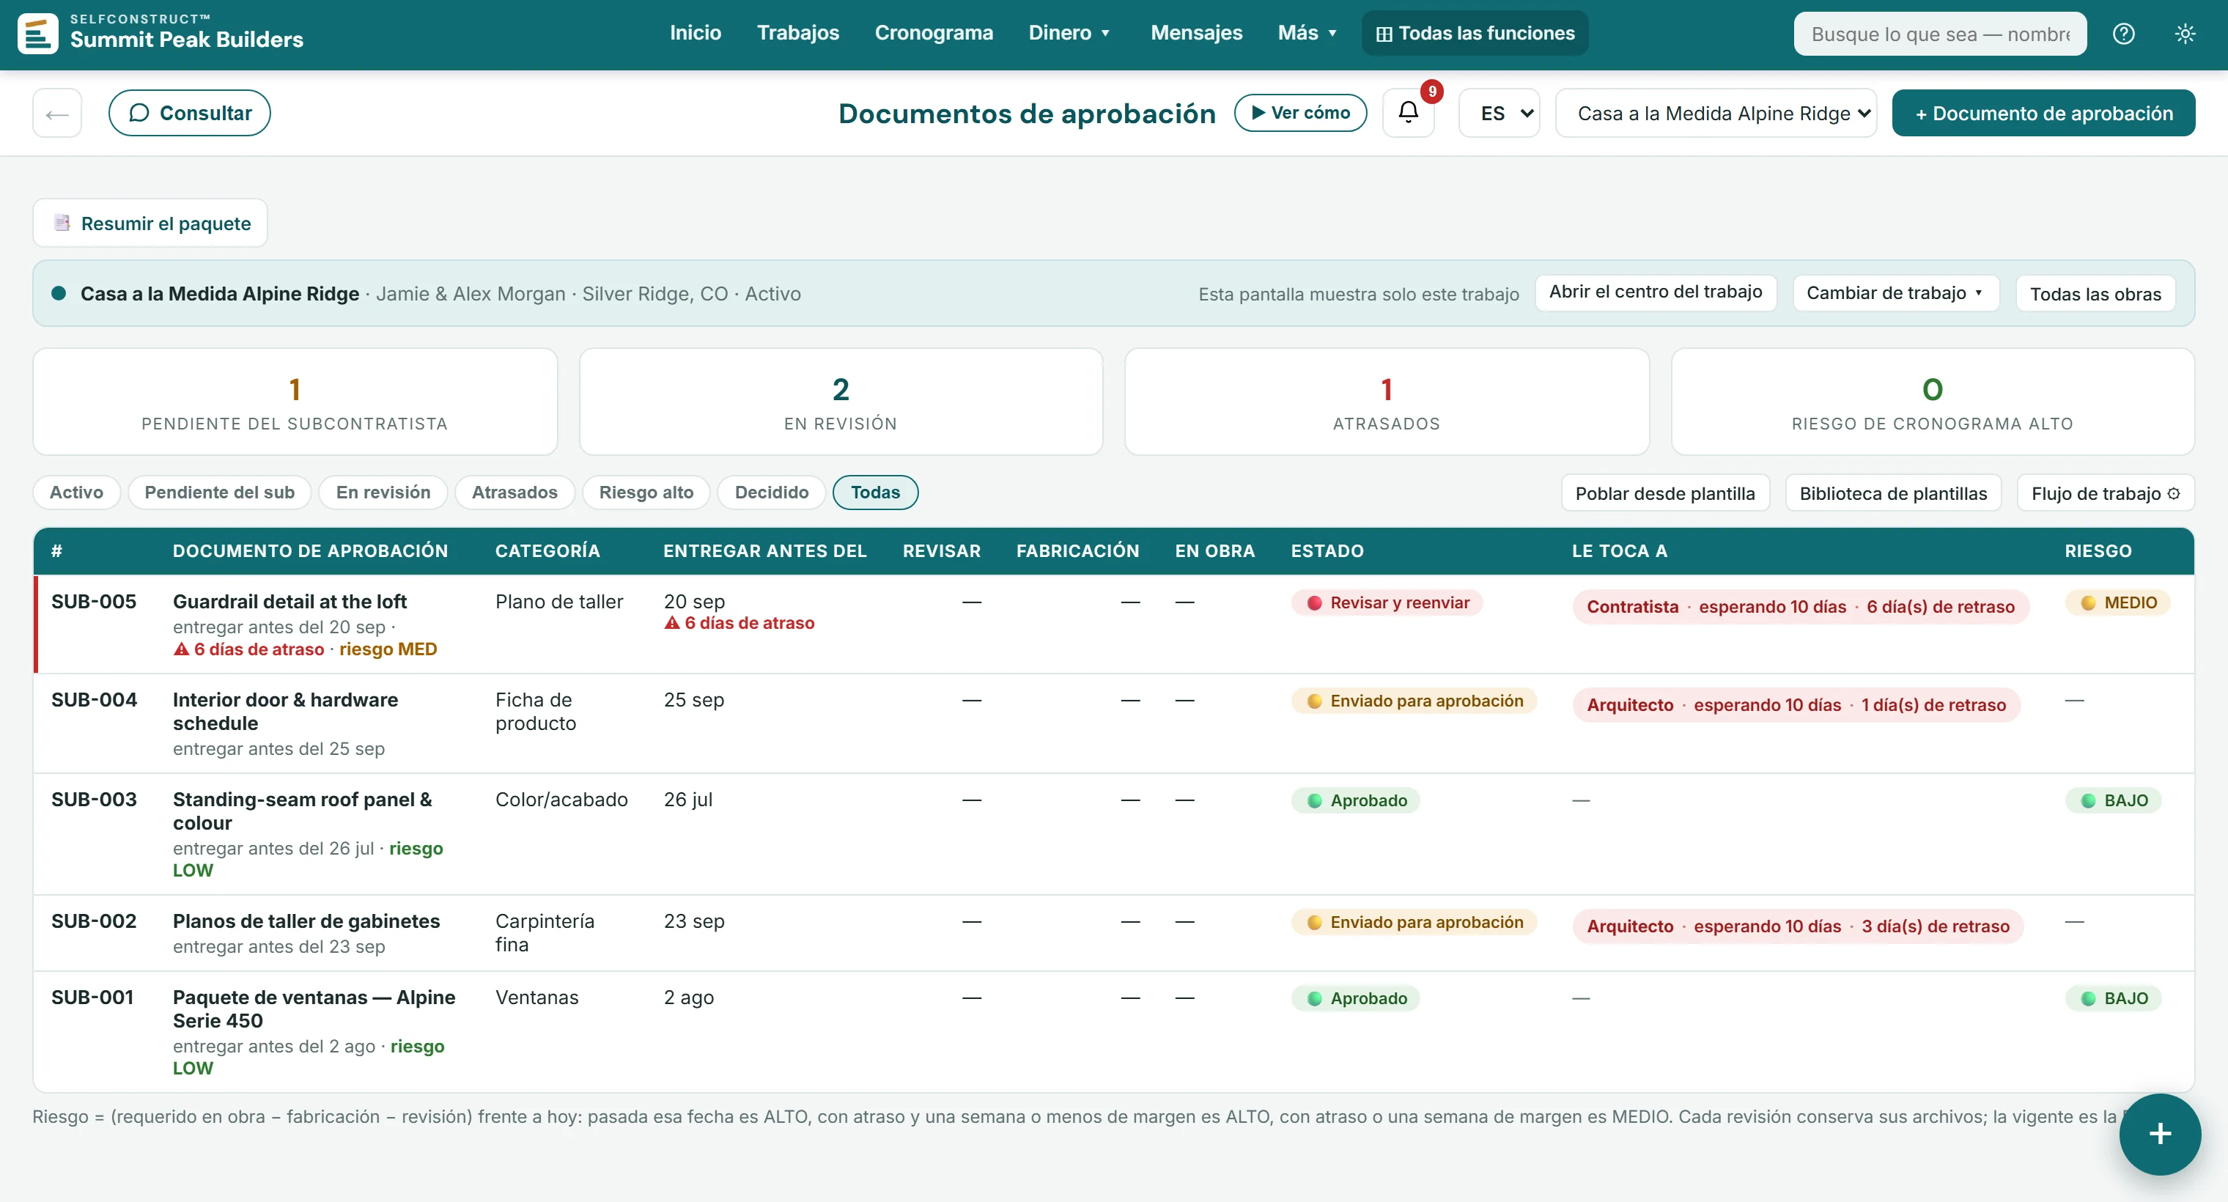2228x1202 pixels.
Task: Click the floating plus action button
Action: pyautogui.click(x=2160, y=1134)
